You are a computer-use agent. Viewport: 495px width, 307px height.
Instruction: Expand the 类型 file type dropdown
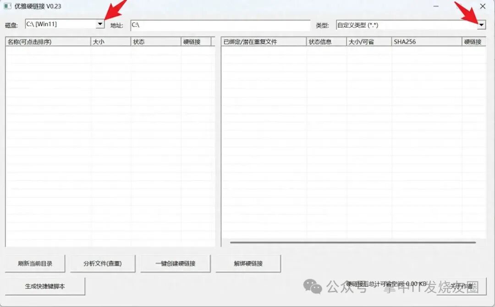click(x=481, y=25)
